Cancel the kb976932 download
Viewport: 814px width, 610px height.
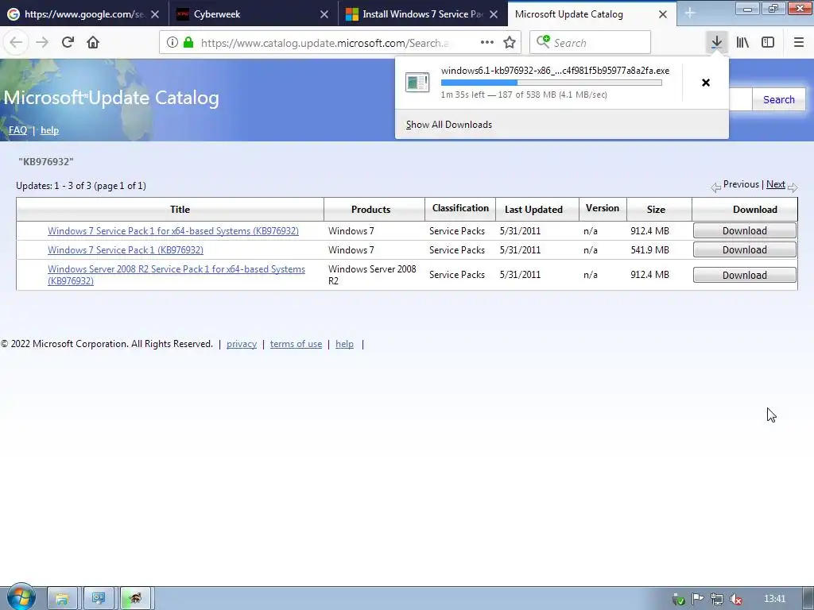pos(706,83)
